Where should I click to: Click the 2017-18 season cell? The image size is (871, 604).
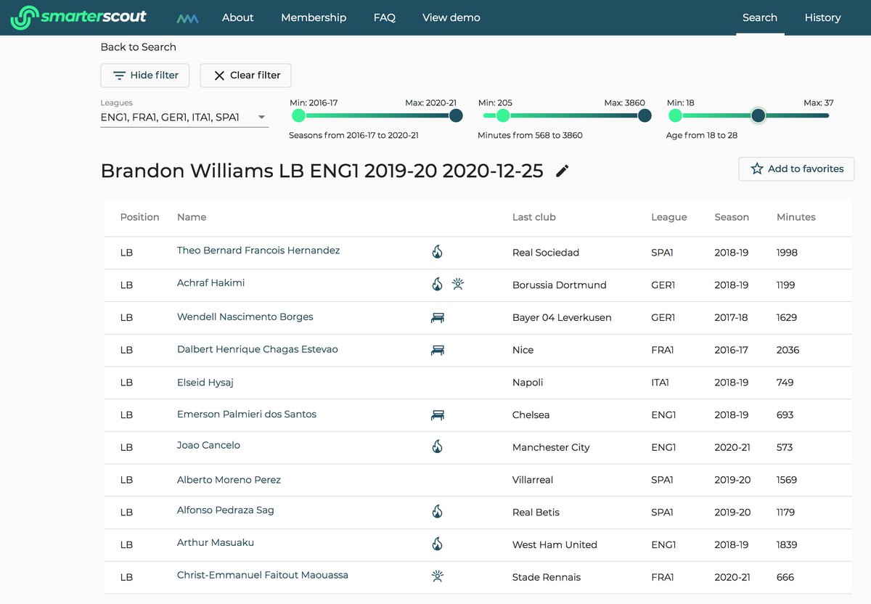[x=732, y=317]
